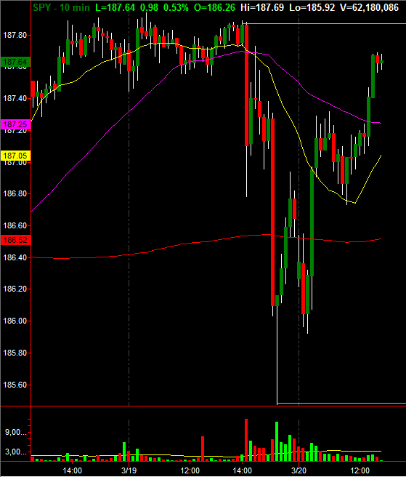Image resolution: width=406 pixels, height=477 pixels.
Task: Click the 185.80 price axis label
Action: (x=15, y=353)
